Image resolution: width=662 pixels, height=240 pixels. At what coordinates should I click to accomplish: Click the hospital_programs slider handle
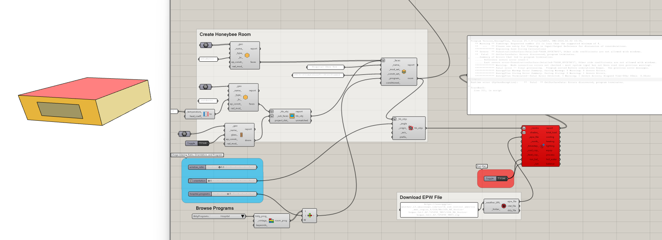point(228,194)
